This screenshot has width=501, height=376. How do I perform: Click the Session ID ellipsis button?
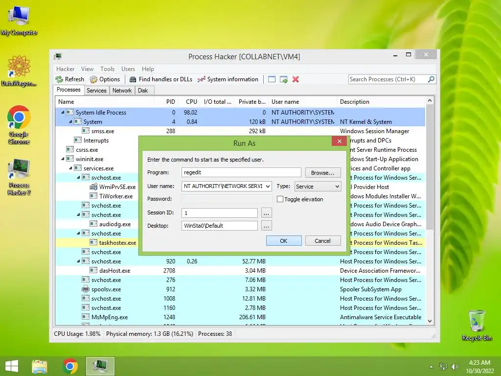tap(266, 213)
